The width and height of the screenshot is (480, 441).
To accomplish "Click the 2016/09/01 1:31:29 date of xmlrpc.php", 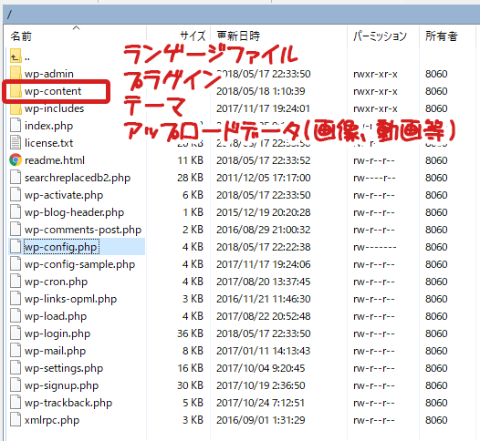I will (x=260, y=420).
